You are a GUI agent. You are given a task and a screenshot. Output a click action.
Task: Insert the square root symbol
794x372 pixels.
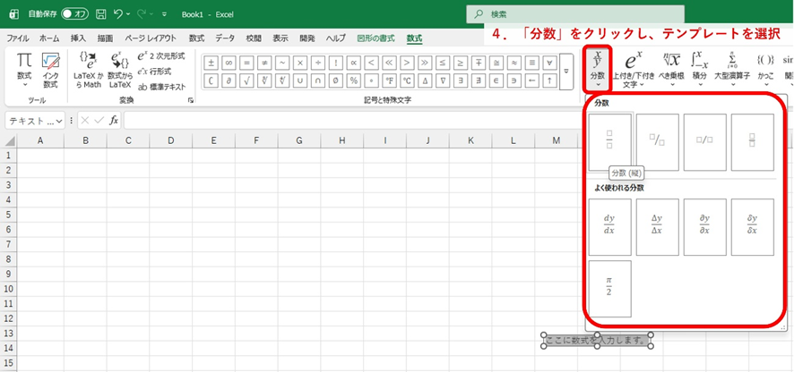point(246,80)
